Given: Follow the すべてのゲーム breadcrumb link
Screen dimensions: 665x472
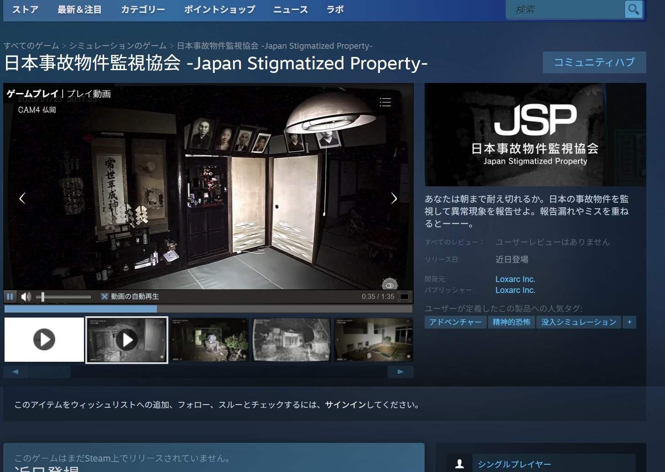Looking at the screenshot, I should (x=31, y=46).
